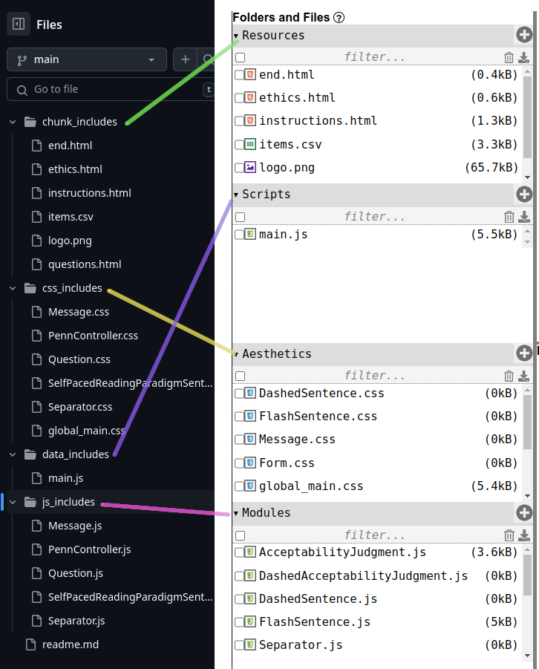
Task: Delete selected files using the Resources trash icon
Action: pyautogui.click(x=509, y=56)
